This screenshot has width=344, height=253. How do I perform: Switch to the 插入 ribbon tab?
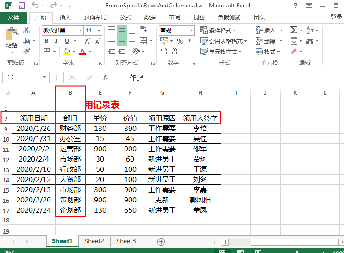click(65, 17)
